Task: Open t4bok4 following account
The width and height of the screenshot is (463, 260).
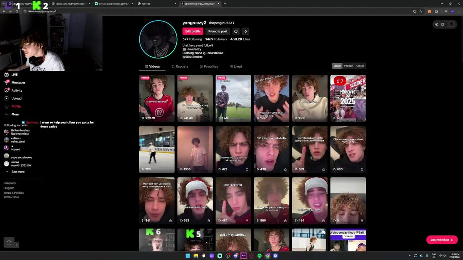Action: click(12, 148)
